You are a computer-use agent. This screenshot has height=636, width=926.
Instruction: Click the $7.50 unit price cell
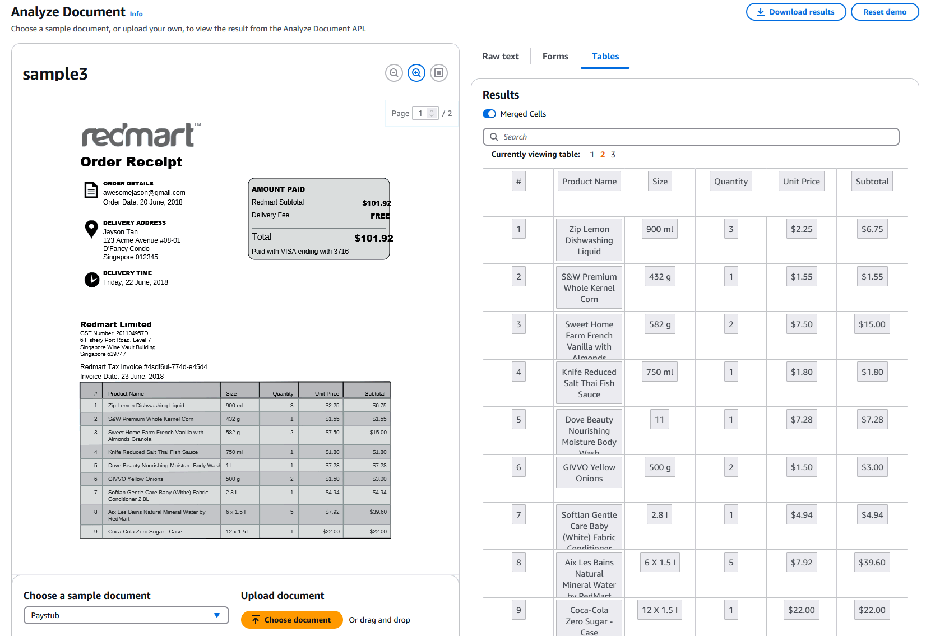pos(802,324)
